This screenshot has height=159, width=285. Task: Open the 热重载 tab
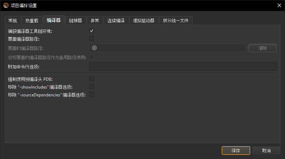32,21
